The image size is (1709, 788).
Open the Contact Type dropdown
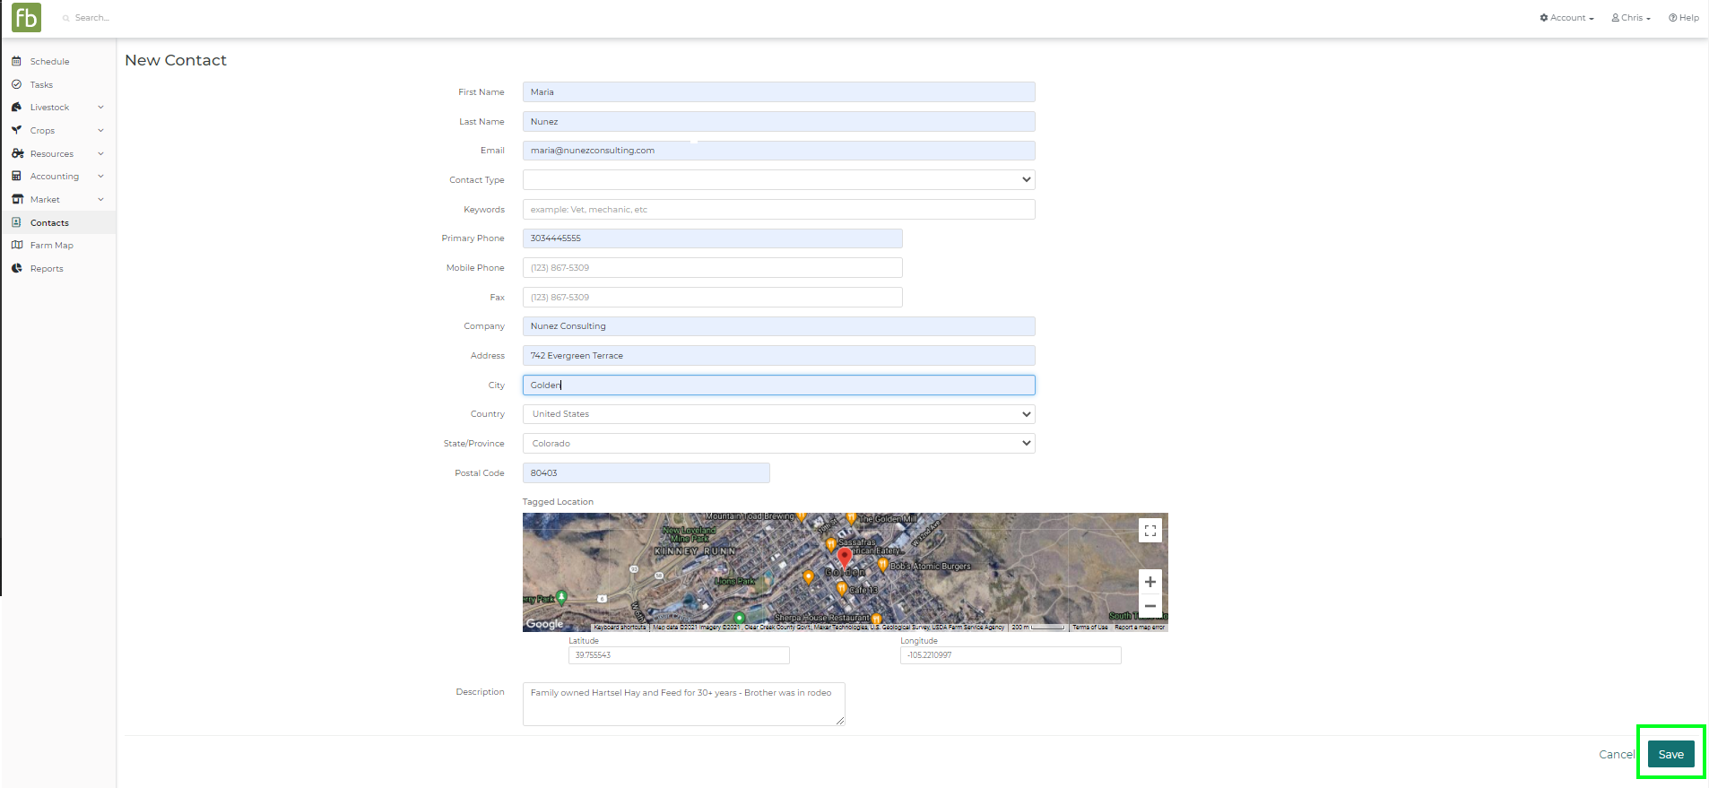pyautogui.click(x=778, y=180)
